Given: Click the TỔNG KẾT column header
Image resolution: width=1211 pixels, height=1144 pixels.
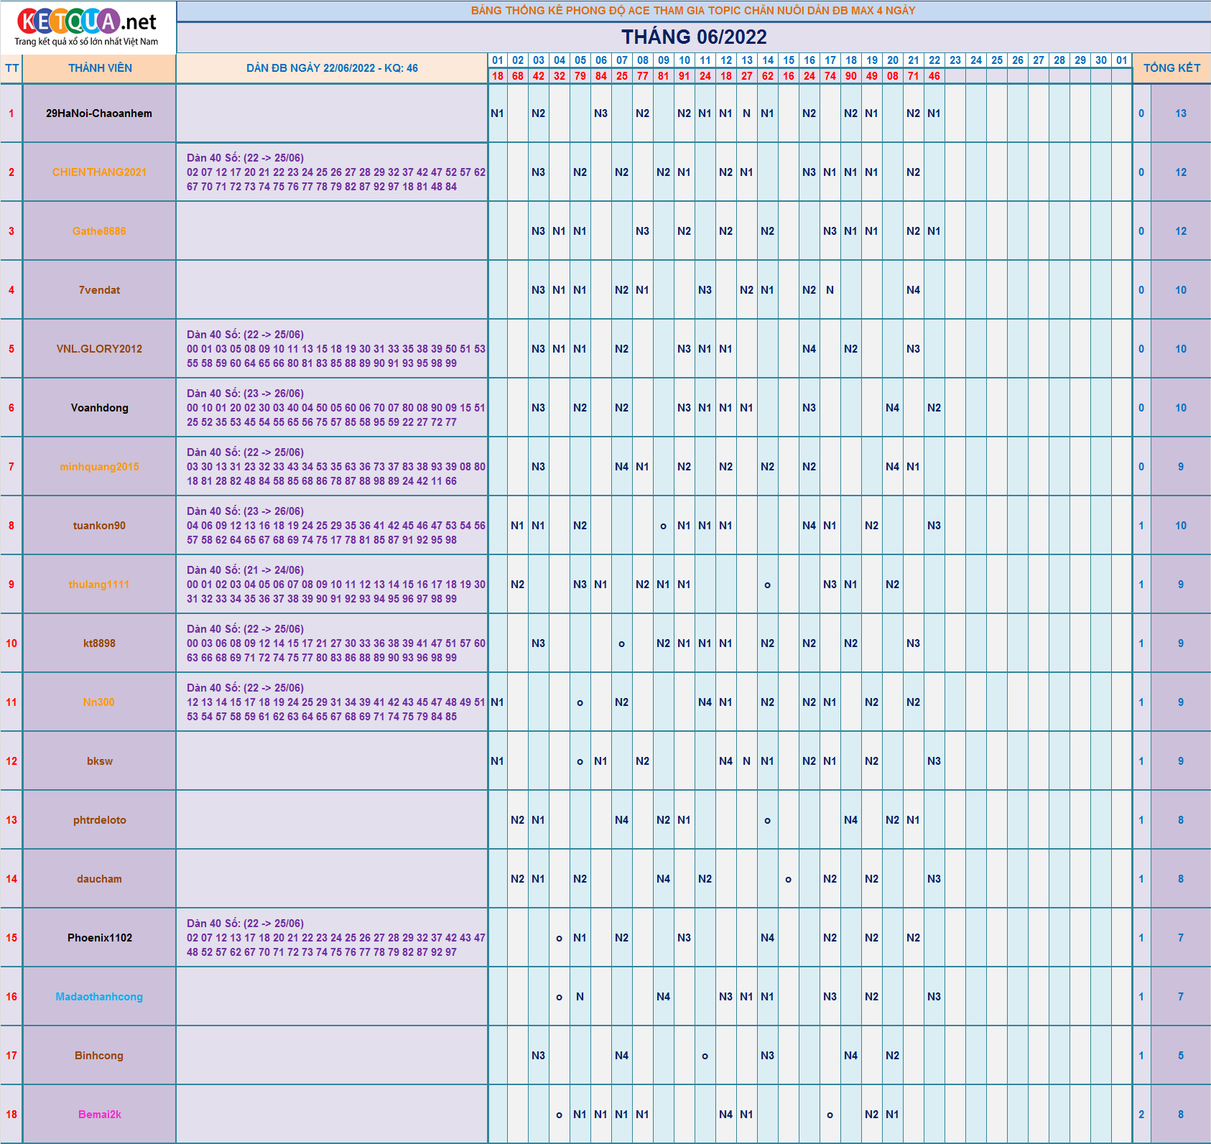Looking at the screenshot, I should [x=1171, y=68].
